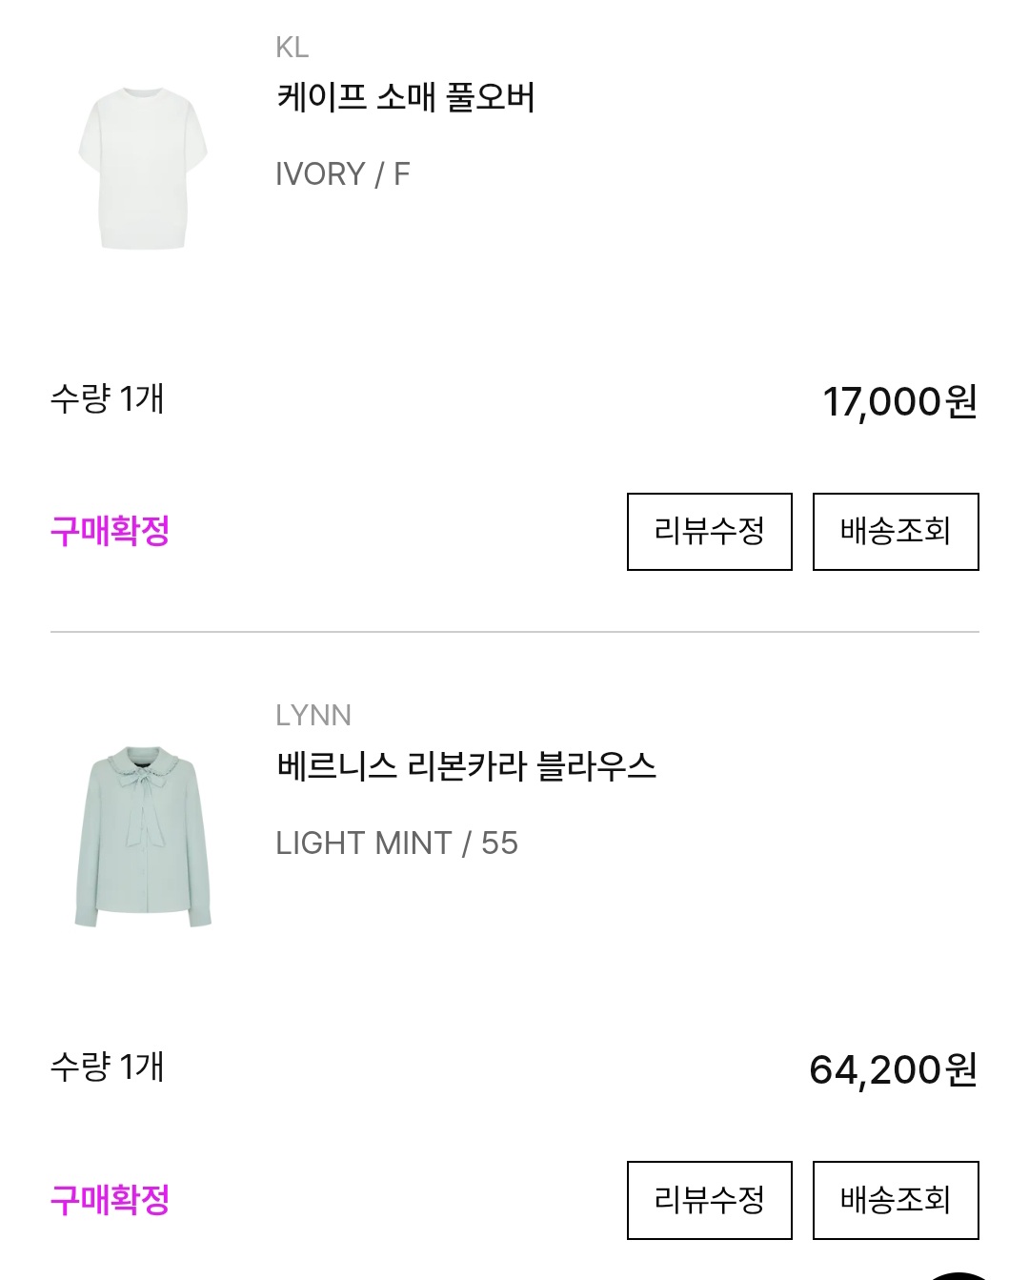Image resolution: width=1029 pixels, height=1280 pixels.
Task: Click the 64,200원 price
Action: pos(893,1070)
